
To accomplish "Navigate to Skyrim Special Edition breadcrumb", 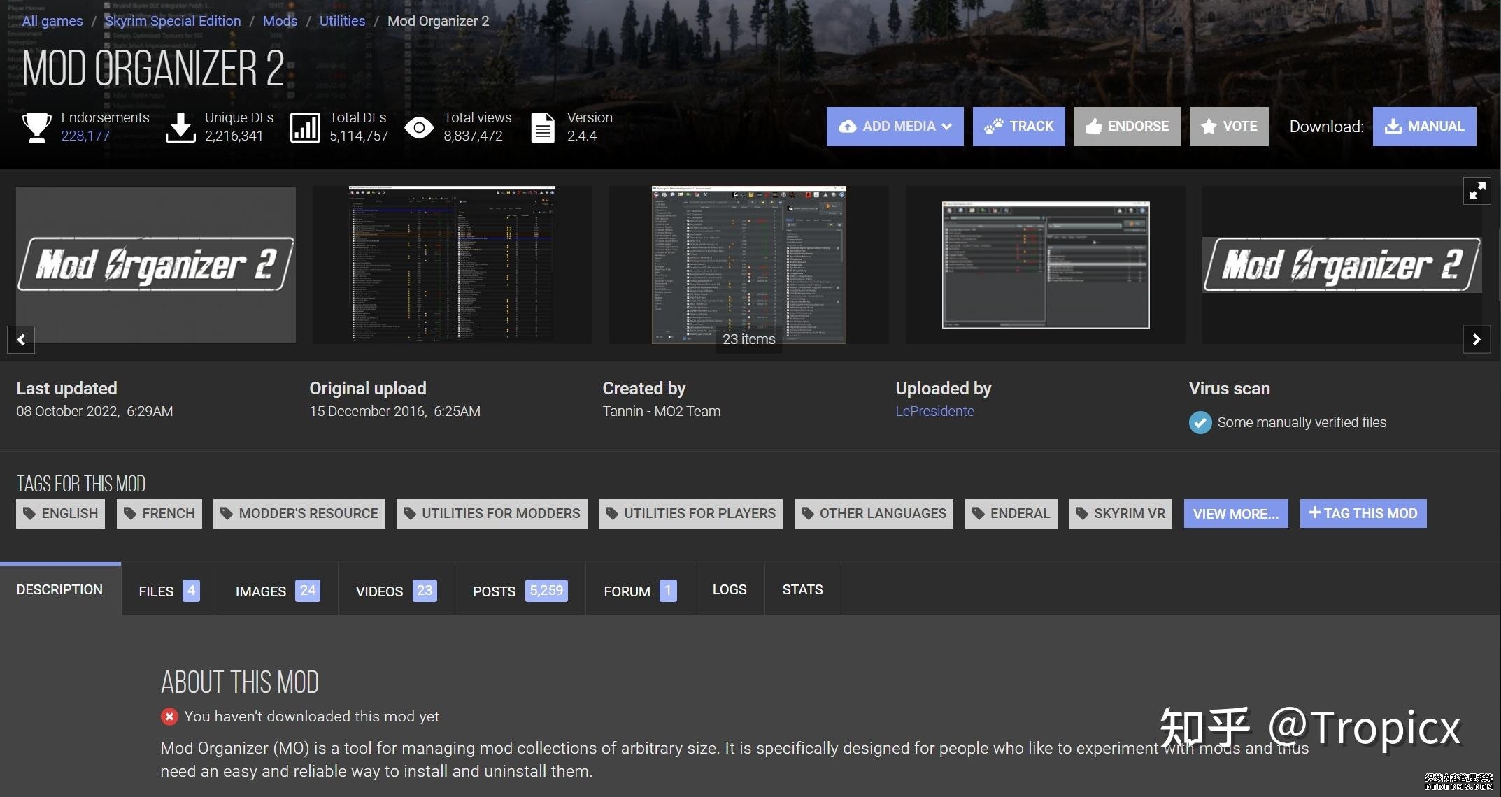I will click(173, 21).
